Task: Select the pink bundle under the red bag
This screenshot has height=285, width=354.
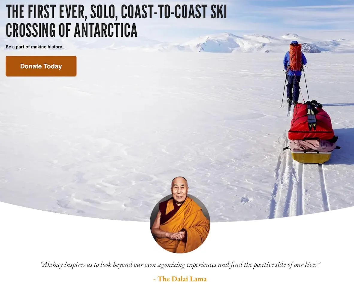Action: [312, 145]
